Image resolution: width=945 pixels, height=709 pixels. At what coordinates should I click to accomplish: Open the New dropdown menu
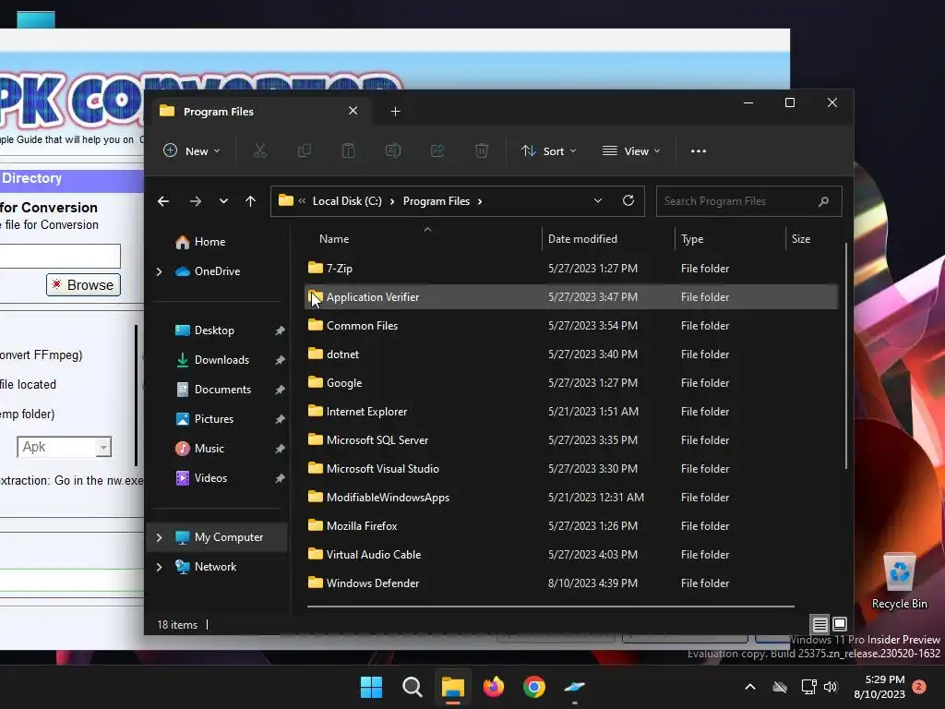pos(192,150)
